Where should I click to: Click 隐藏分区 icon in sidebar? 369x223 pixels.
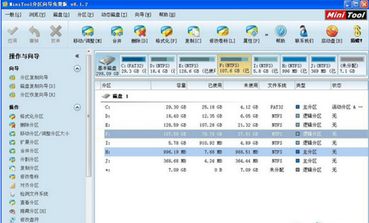click(x=12, y=211)
